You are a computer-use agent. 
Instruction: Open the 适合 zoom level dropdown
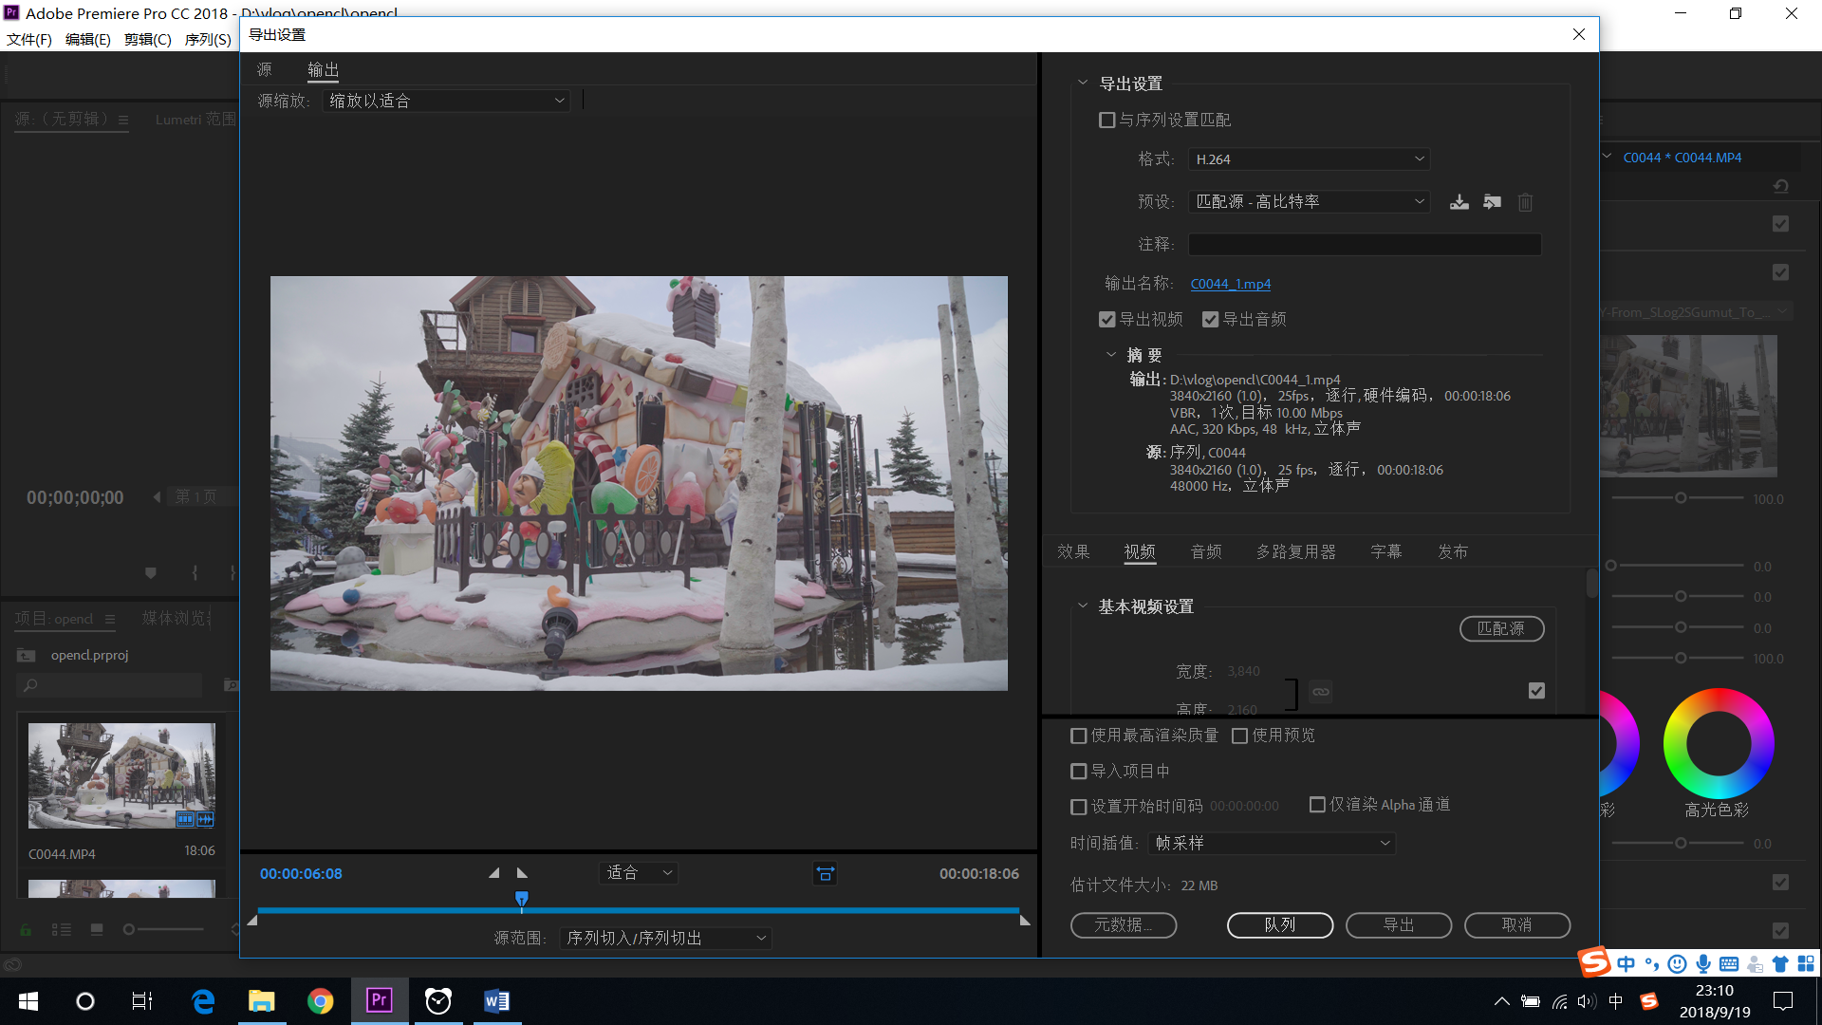(639, 873)
